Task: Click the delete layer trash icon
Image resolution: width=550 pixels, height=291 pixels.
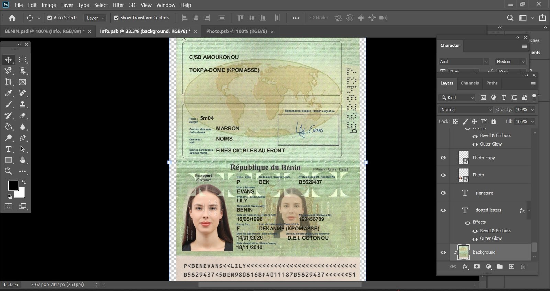Action: tap(523, 267)
